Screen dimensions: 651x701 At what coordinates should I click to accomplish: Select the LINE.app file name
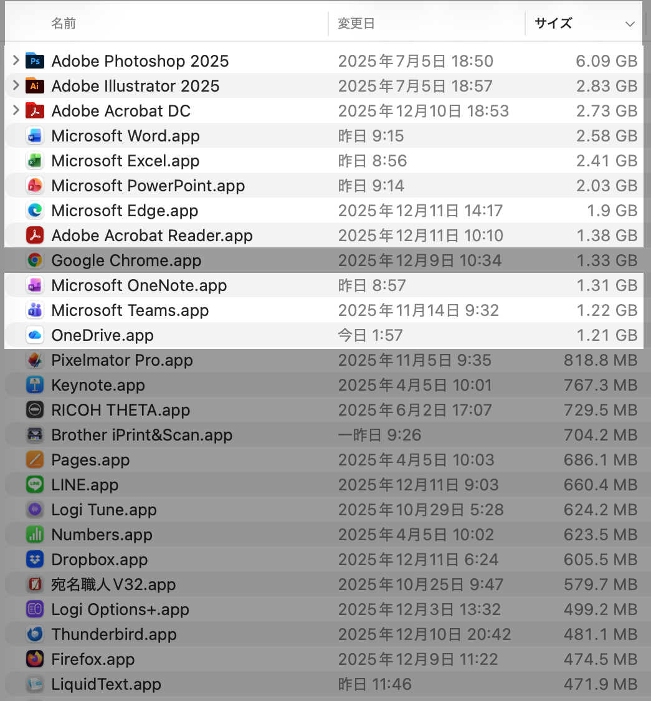pos(85,485)
